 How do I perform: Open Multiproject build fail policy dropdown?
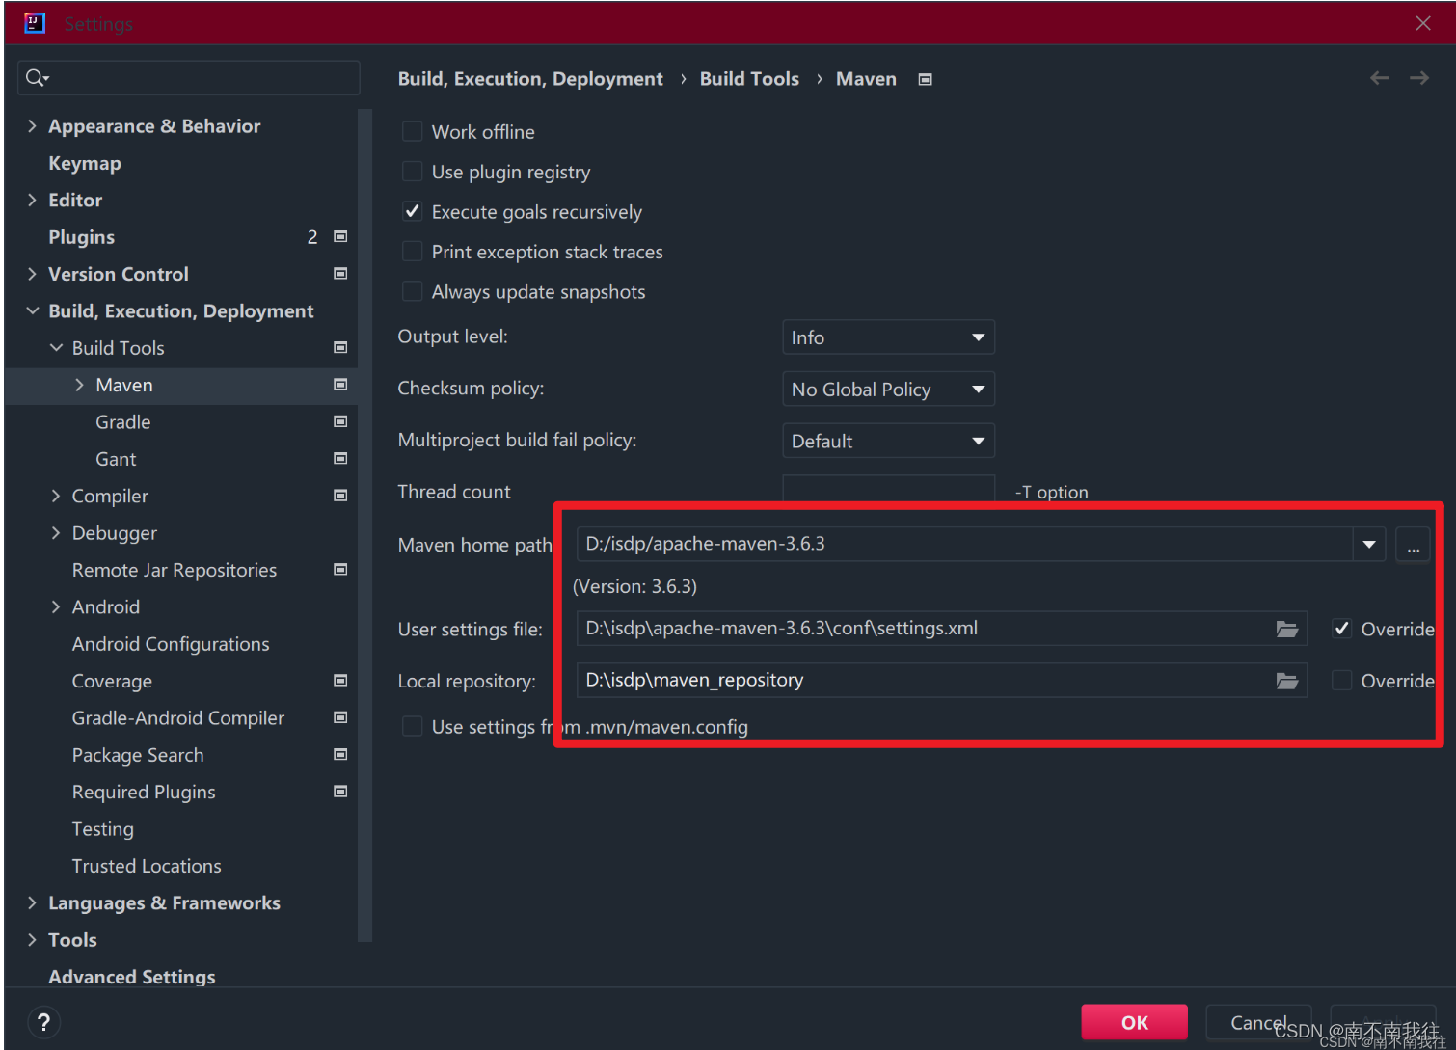pyautogui.click(x=888, y=441)
